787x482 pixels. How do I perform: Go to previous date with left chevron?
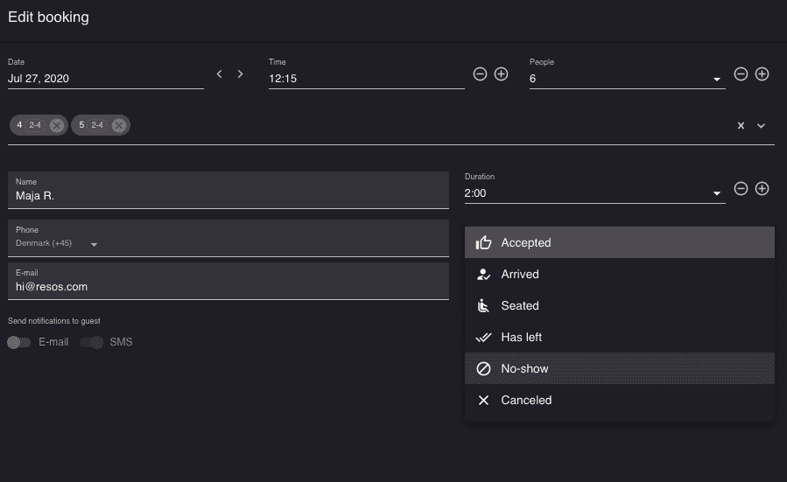click(x=220, y=74)
